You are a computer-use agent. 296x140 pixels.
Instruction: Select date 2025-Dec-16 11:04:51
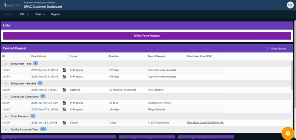click(x=44, y=70)
